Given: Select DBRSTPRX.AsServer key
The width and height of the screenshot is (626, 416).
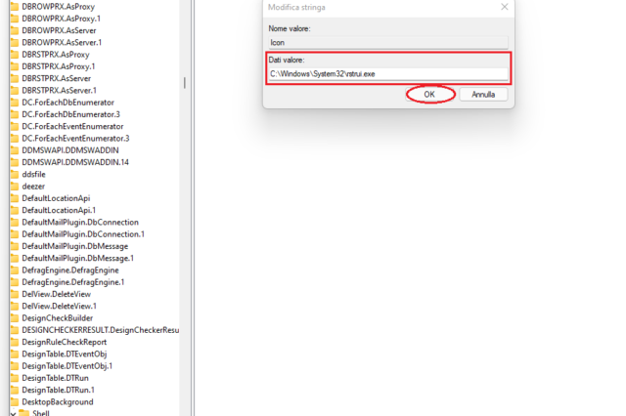Looking at the screenshot, I should coord(57,78).
